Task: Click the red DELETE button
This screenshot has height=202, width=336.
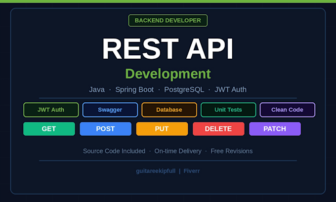Action: tap(218, 129)
